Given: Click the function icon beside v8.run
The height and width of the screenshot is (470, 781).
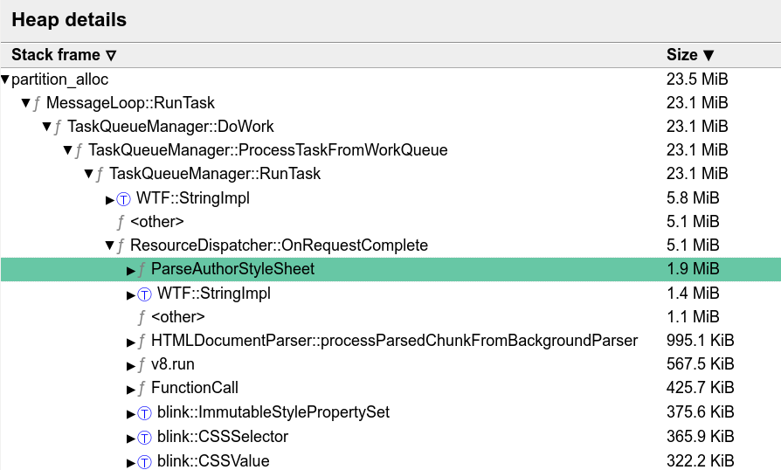Looking at the screenshot, I should pos(142,365).
